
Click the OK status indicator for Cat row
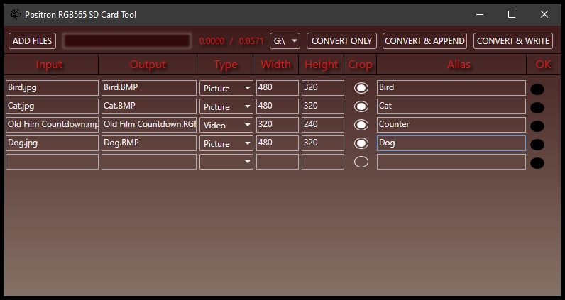537,108
